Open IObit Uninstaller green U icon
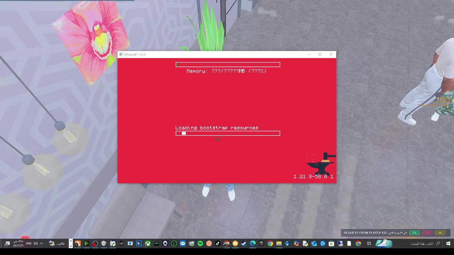454x255 pixels. pos(174,244)
